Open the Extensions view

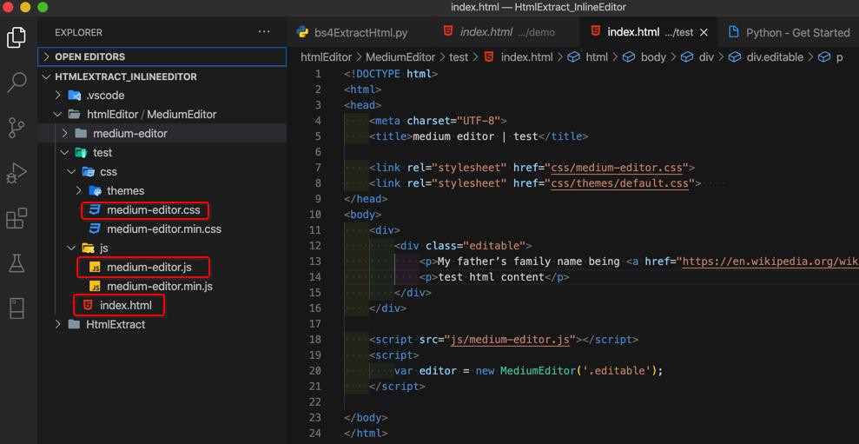[17, 218]
